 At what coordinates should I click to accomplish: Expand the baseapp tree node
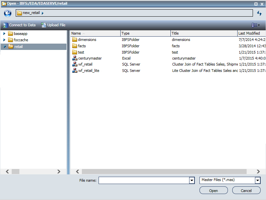(4, 34)
